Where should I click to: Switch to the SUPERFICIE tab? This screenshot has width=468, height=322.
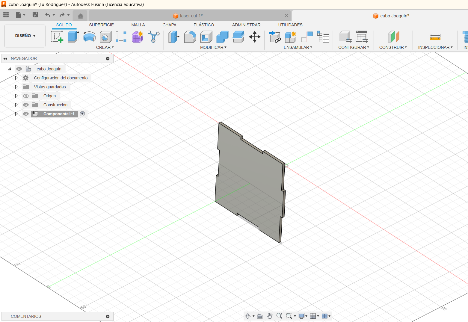pyautogui.click(x=101, y=25)
